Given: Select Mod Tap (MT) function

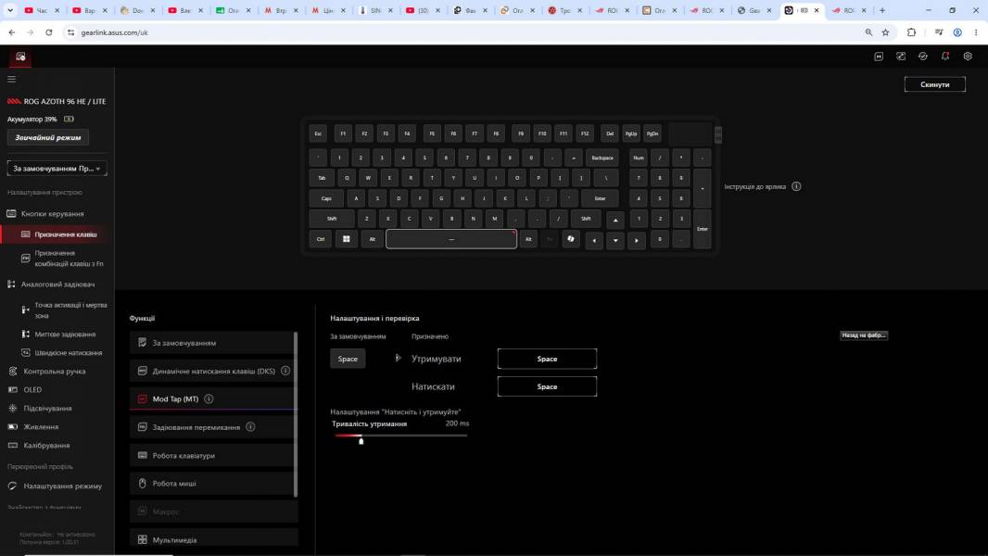Looking at the screenshot, I should (x=213, y=398).
